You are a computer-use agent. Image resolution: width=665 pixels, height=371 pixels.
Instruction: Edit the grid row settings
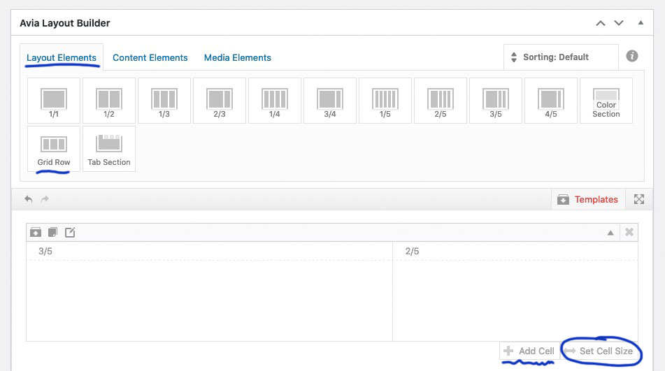(x=70, y=232)
